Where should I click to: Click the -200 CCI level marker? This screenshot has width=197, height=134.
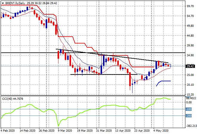pos(190,116)
